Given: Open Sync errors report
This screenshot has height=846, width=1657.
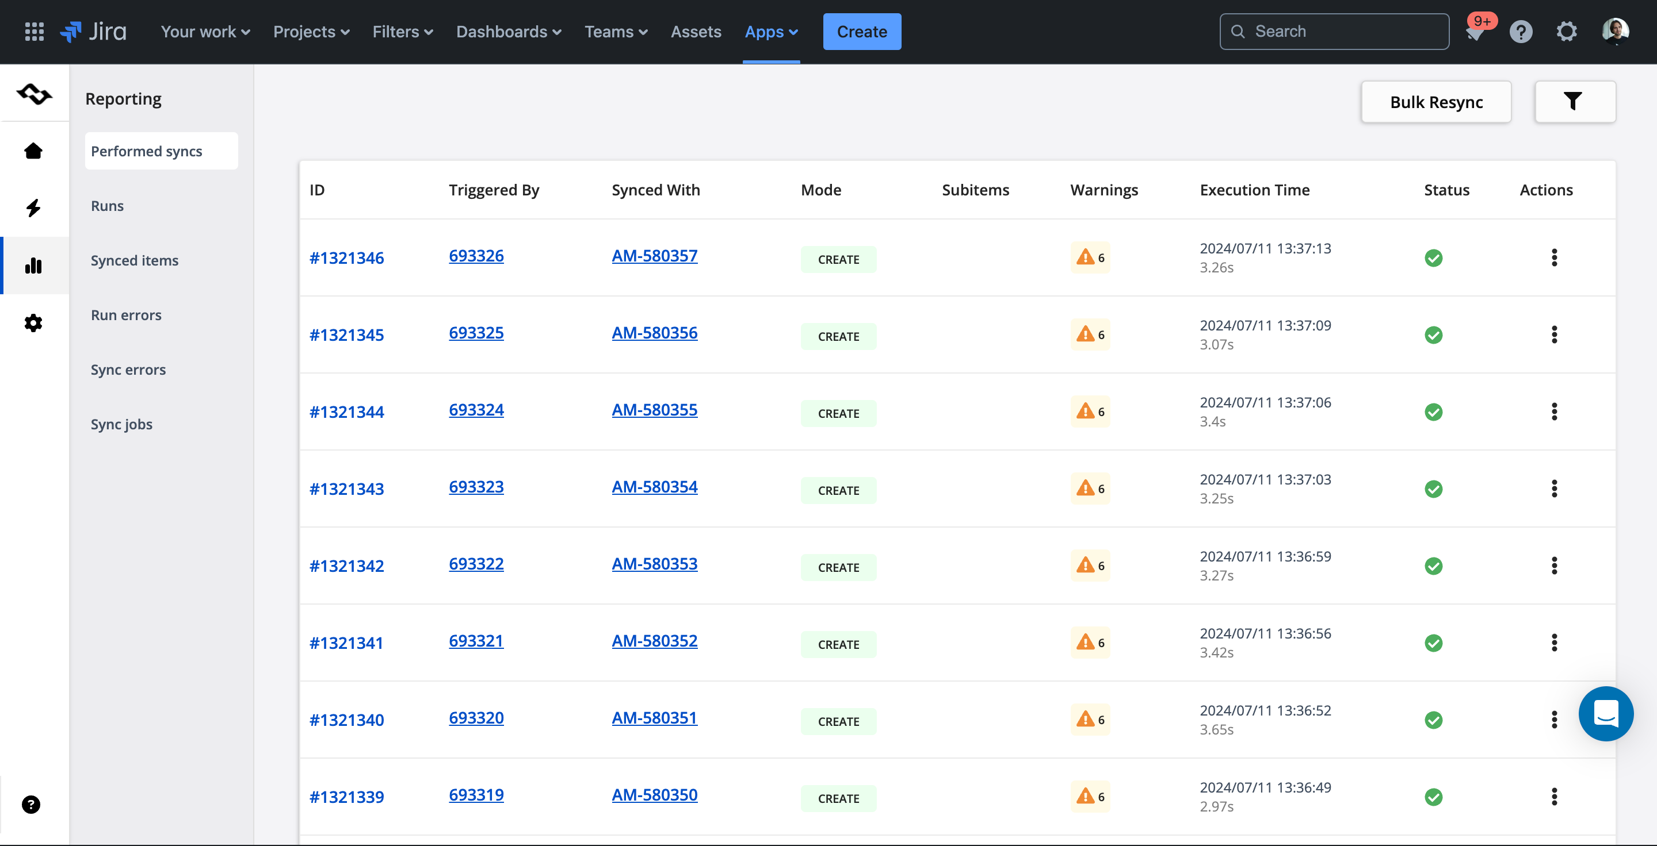Looking at the screenshot, I should 128,370.
